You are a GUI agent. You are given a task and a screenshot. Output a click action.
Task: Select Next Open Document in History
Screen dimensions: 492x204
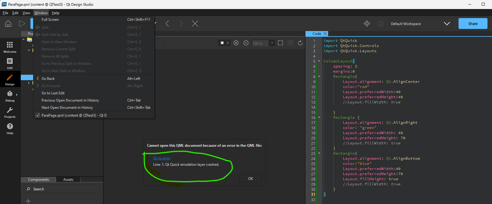pos(94,108)
